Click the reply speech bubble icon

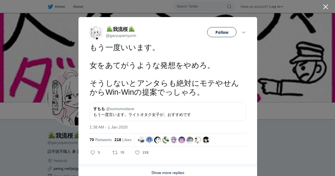click(x=93, y=153)
